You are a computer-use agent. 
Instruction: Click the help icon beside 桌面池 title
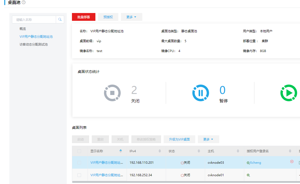pyautogui.click(x=24, y=2)
